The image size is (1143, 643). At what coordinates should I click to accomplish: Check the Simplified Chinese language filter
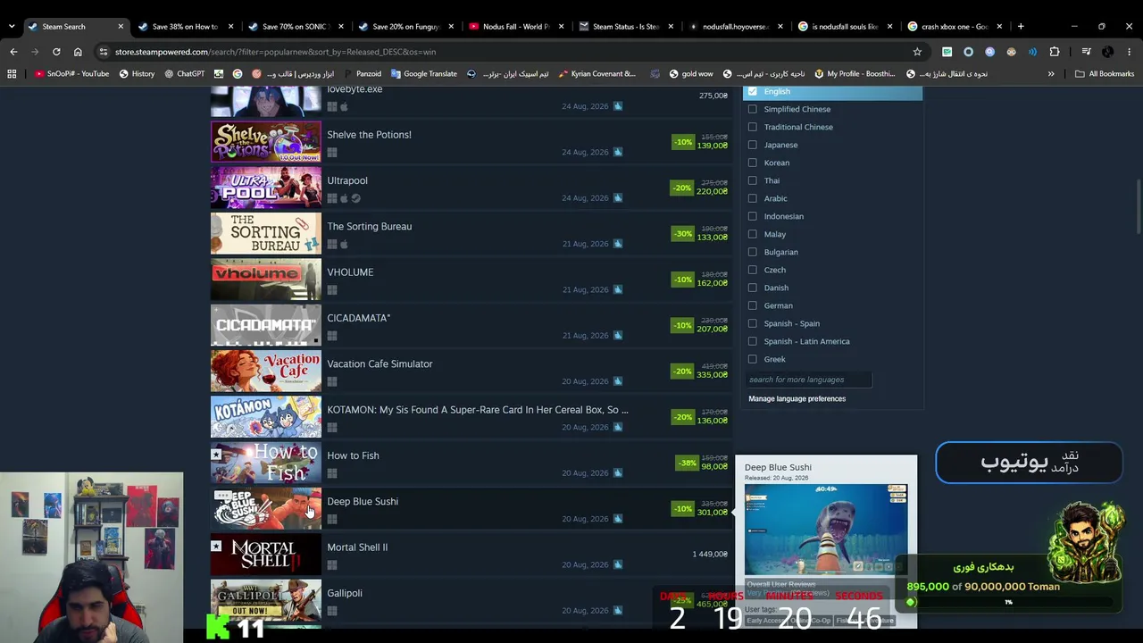pos(753,109)
